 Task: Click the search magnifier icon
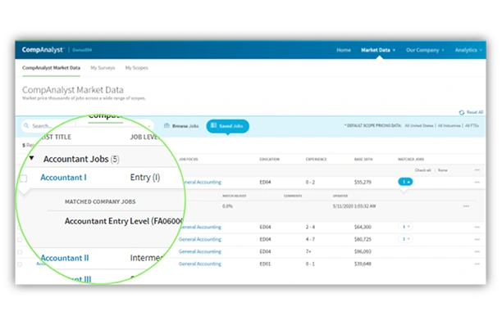coord(26,125)
